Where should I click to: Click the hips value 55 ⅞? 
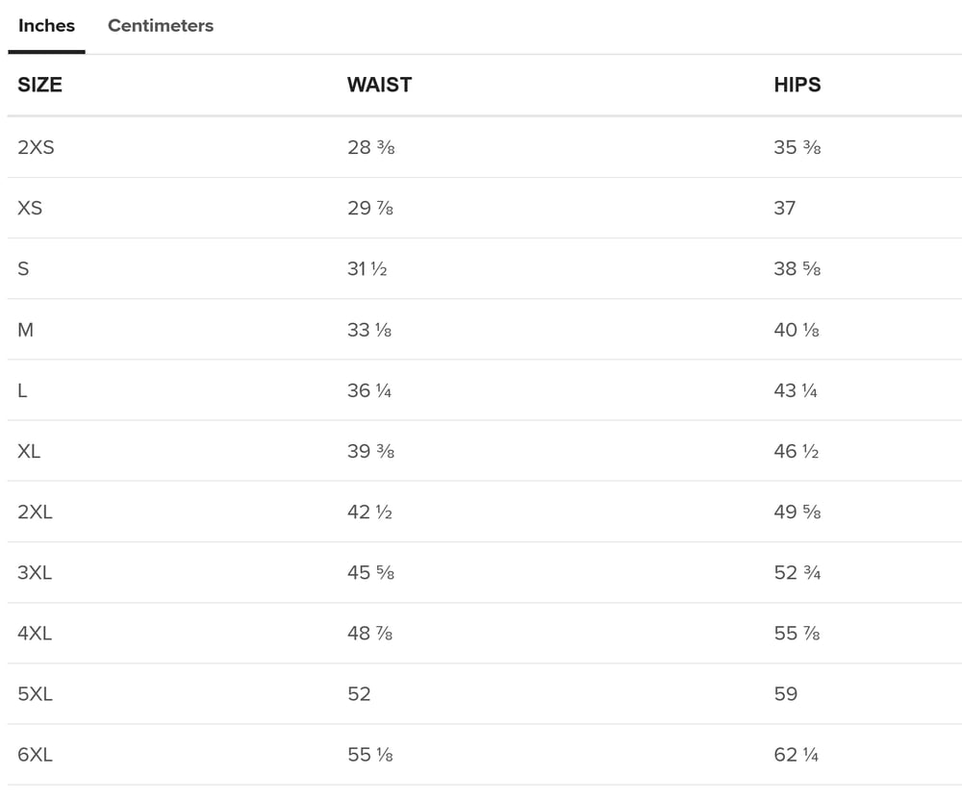797,634
